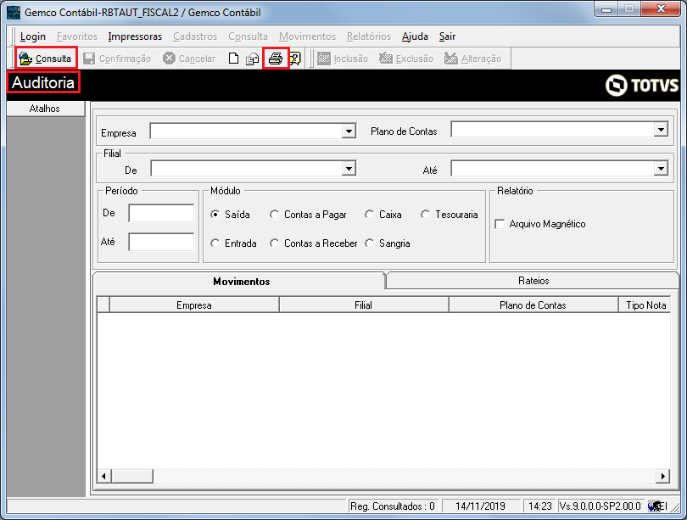This screenshot has width=687, height=520.
Task: Open the Impressoras menu
Action: coord(135,36)
